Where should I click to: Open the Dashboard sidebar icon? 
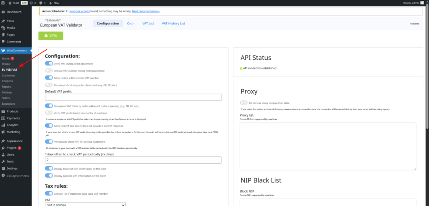(4, 12)
